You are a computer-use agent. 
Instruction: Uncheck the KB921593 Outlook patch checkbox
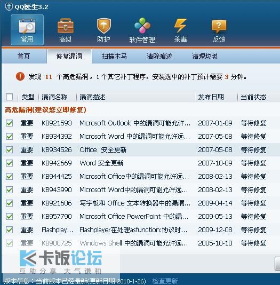point(9,123)
